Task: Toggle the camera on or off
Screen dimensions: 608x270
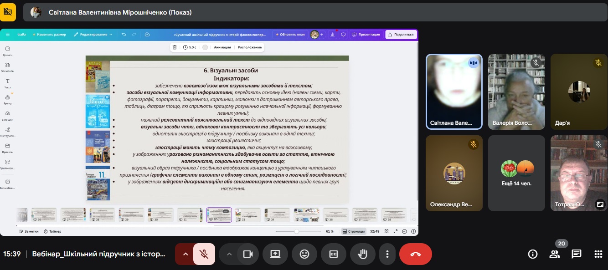Action: pos(247,254)
